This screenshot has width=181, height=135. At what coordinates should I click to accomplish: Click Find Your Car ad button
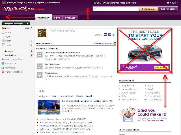point(161,67)
